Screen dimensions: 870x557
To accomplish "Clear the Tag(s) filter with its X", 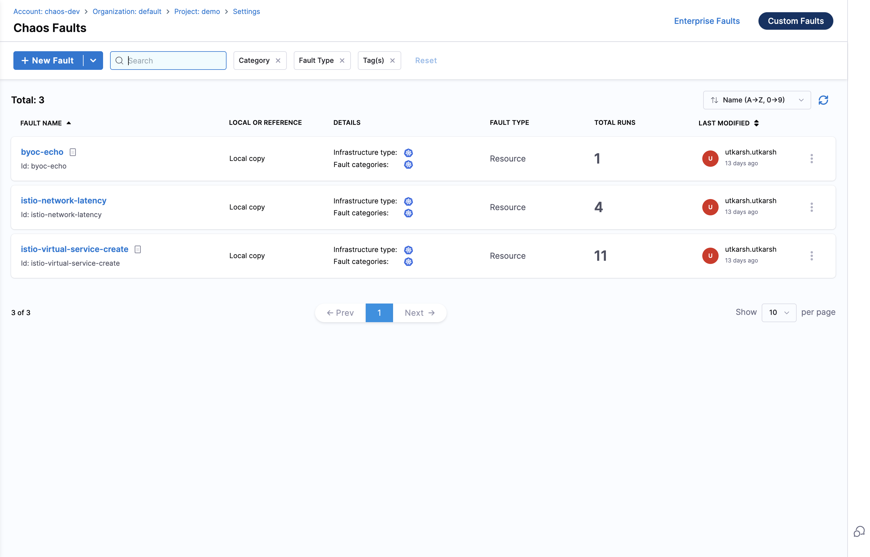I will [392, 61].
